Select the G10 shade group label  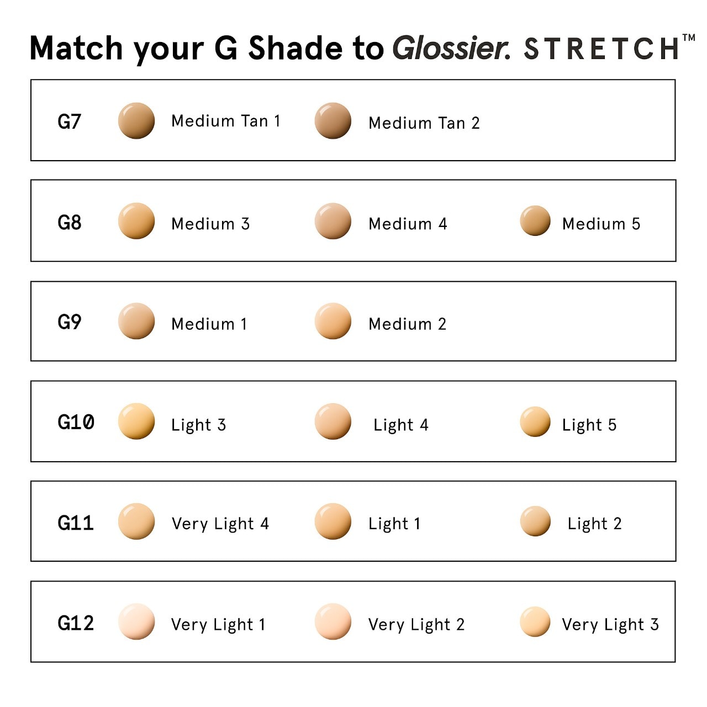click(76, 423)
